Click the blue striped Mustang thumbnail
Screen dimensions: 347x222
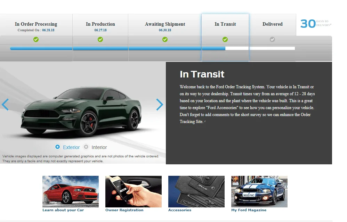point(259,191)
